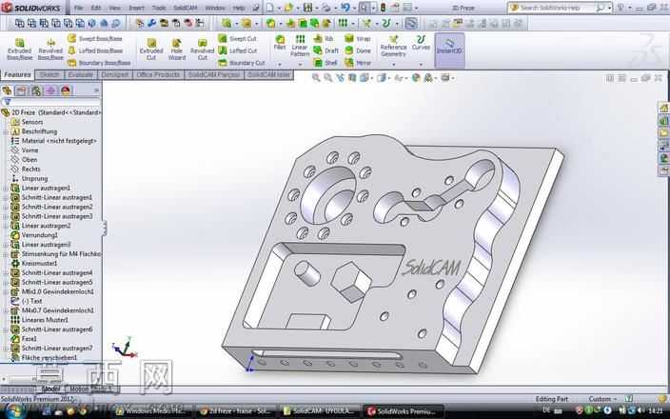Select Kreismuster1 in the feature tree
The image size is (670, 419).
pos(39,264)
